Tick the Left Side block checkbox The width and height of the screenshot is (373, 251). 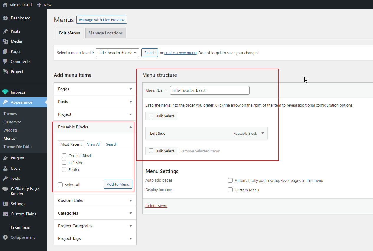coord(64,162)
